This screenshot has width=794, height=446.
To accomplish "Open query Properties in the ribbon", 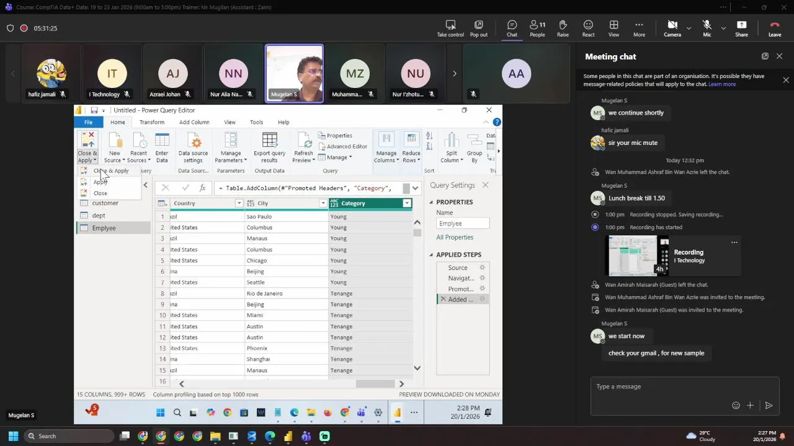I will [335, 136].
